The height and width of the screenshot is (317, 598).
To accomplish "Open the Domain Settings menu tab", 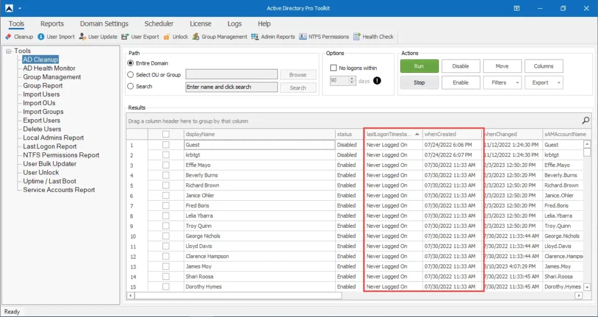I will 104,24.
